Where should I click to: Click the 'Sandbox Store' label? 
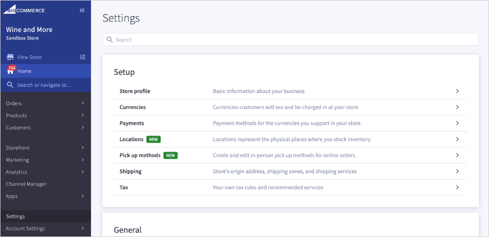22,38
